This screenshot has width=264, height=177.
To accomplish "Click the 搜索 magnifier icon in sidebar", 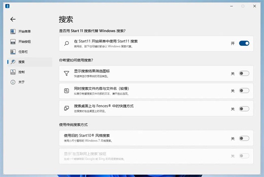I will [x=13, y=62].
